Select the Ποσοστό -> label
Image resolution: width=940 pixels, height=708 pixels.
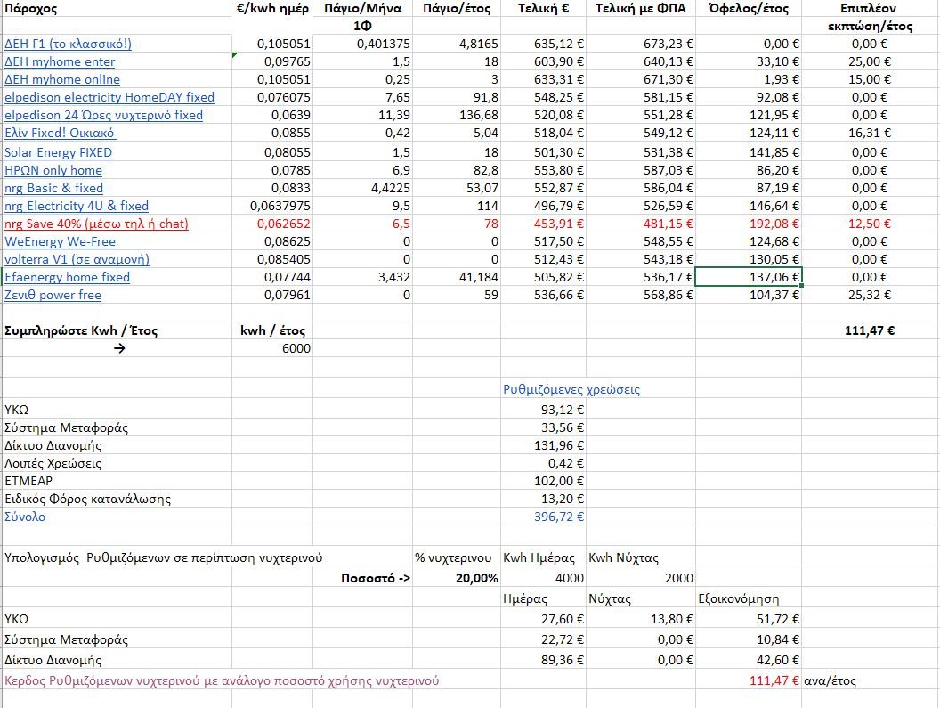tap(376, 578)
